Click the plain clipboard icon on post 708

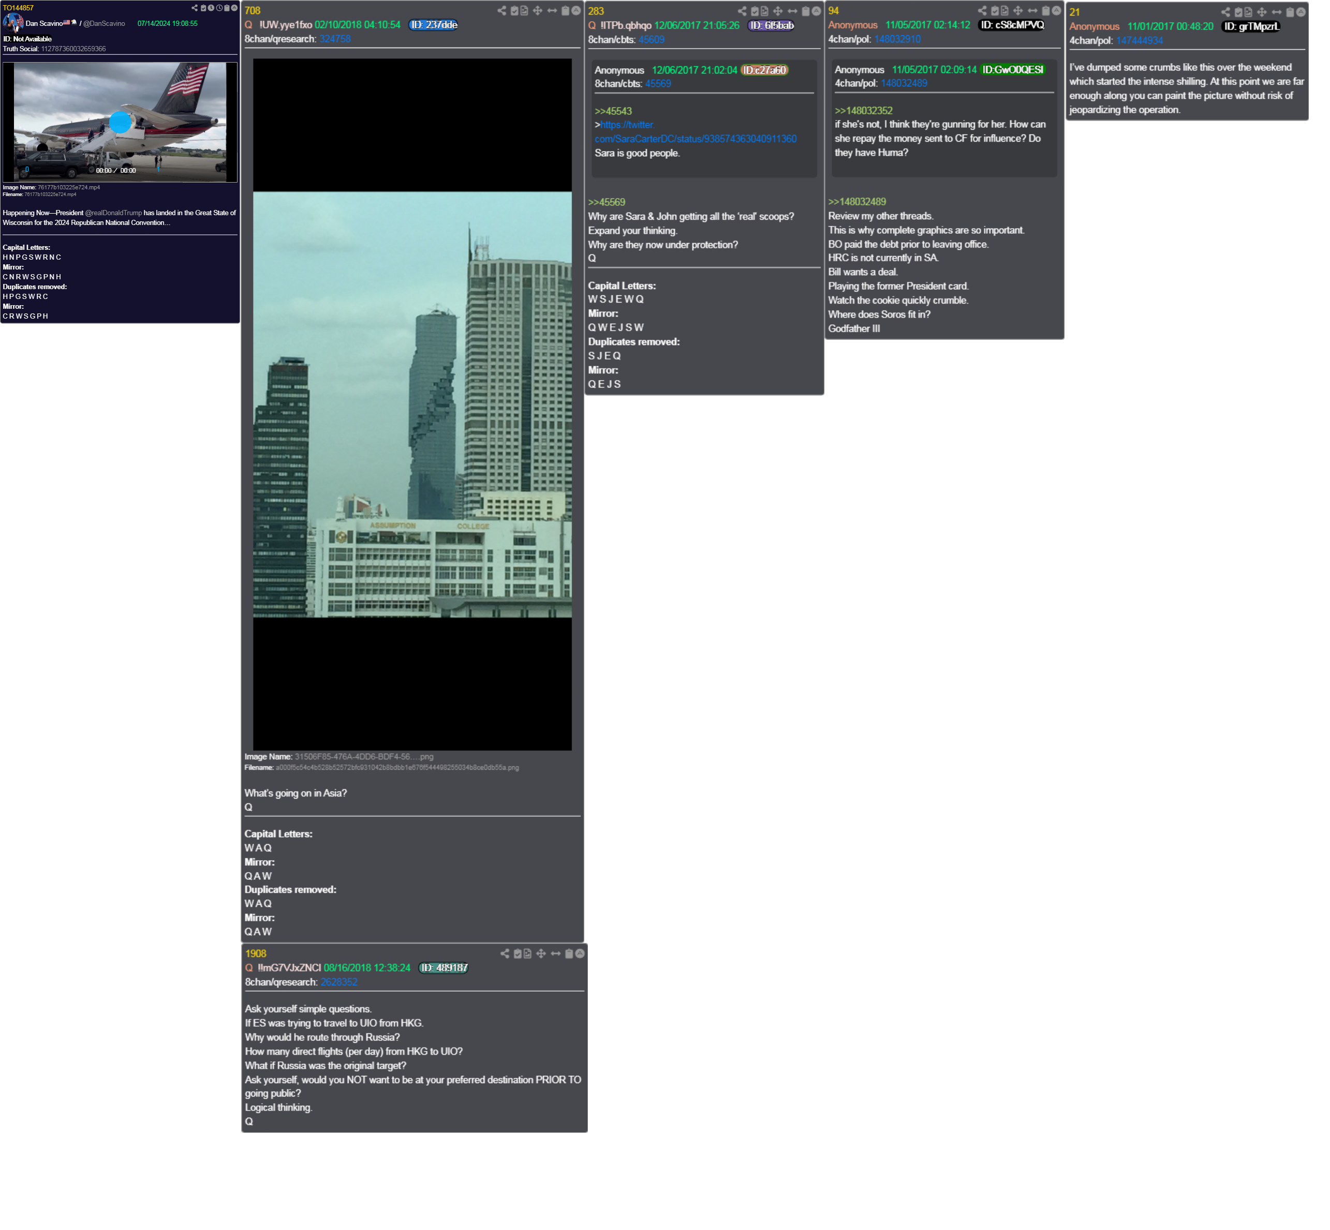click(566, 11)
